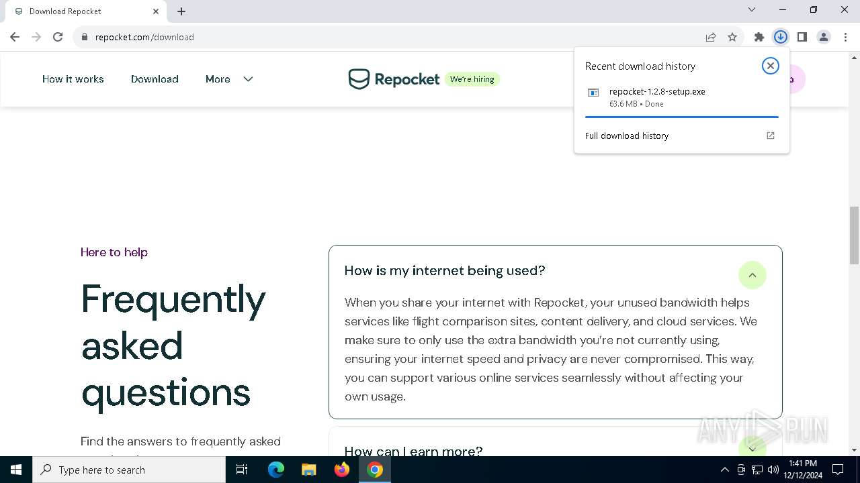The width and height of the screenshot is (860, 483).
Task: Switch to Chrome on taskbar
Action: [x=375, y=470]
